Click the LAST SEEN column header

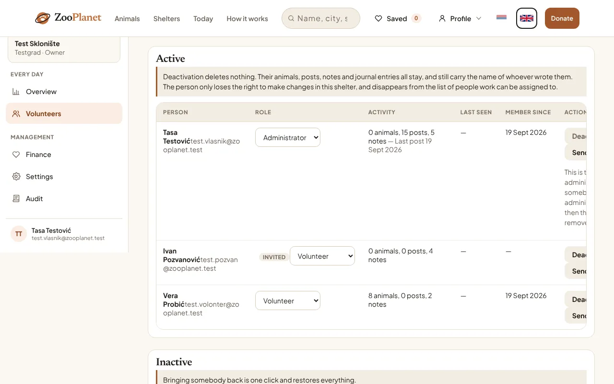point(476,112)
